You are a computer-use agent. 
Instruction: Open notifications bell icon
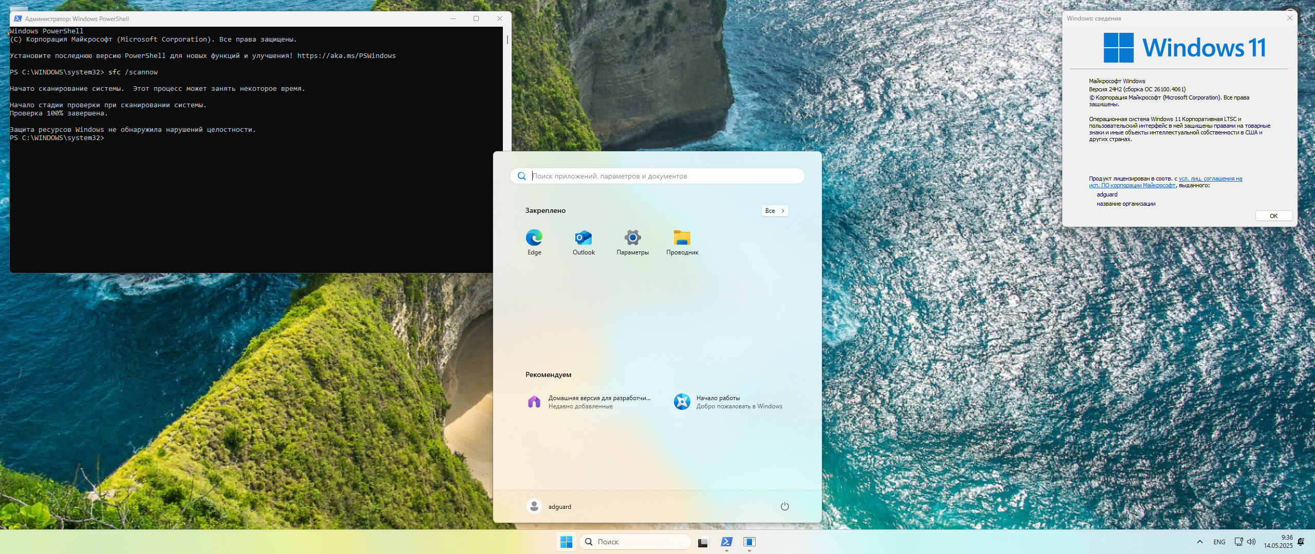point(1301,542)
